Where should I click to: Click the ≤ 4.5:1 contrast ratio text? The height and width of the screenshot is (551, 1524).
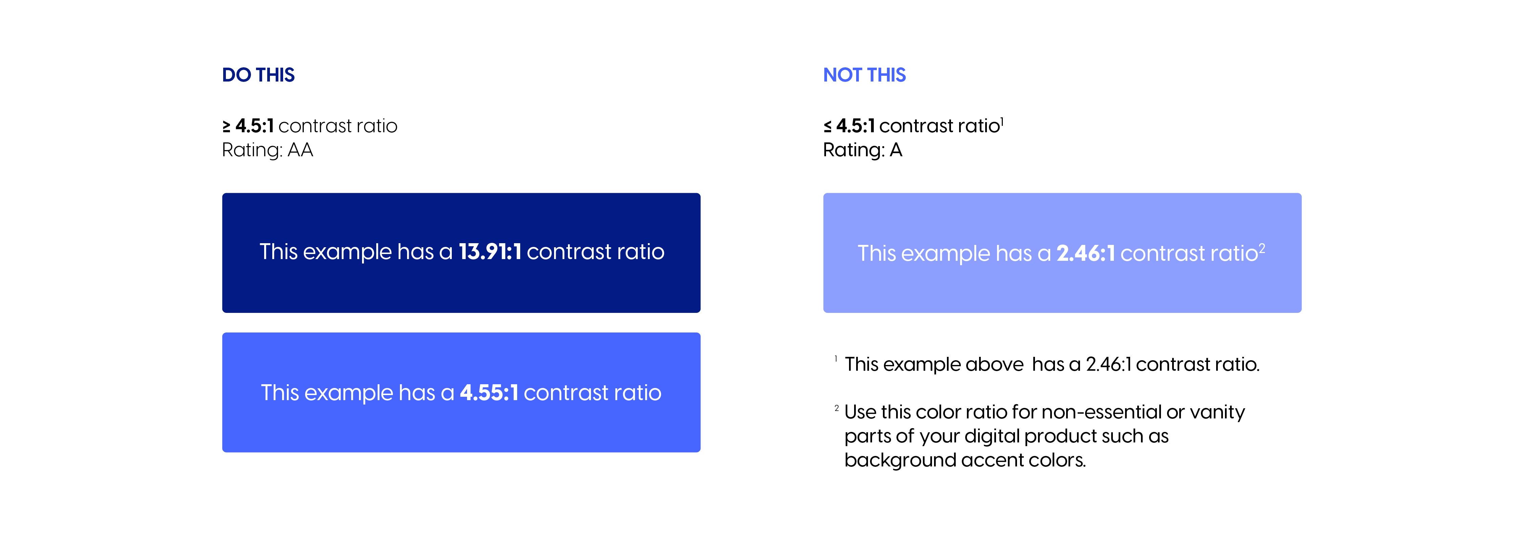[911, 126]
